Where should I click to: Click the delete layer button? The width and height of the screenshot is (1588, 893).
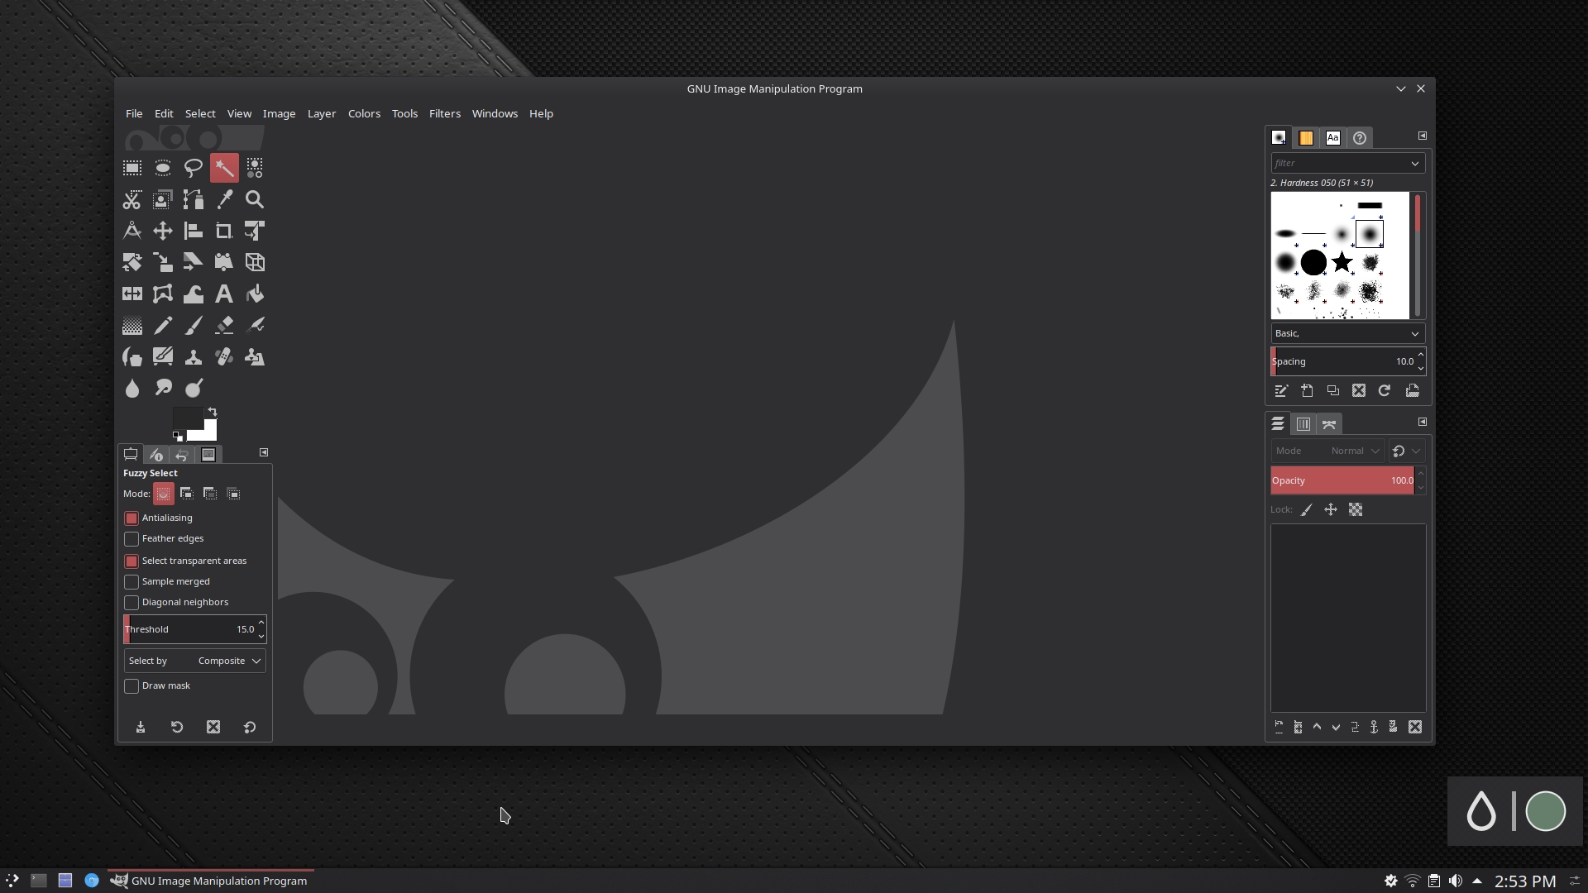click(1415, 727)
